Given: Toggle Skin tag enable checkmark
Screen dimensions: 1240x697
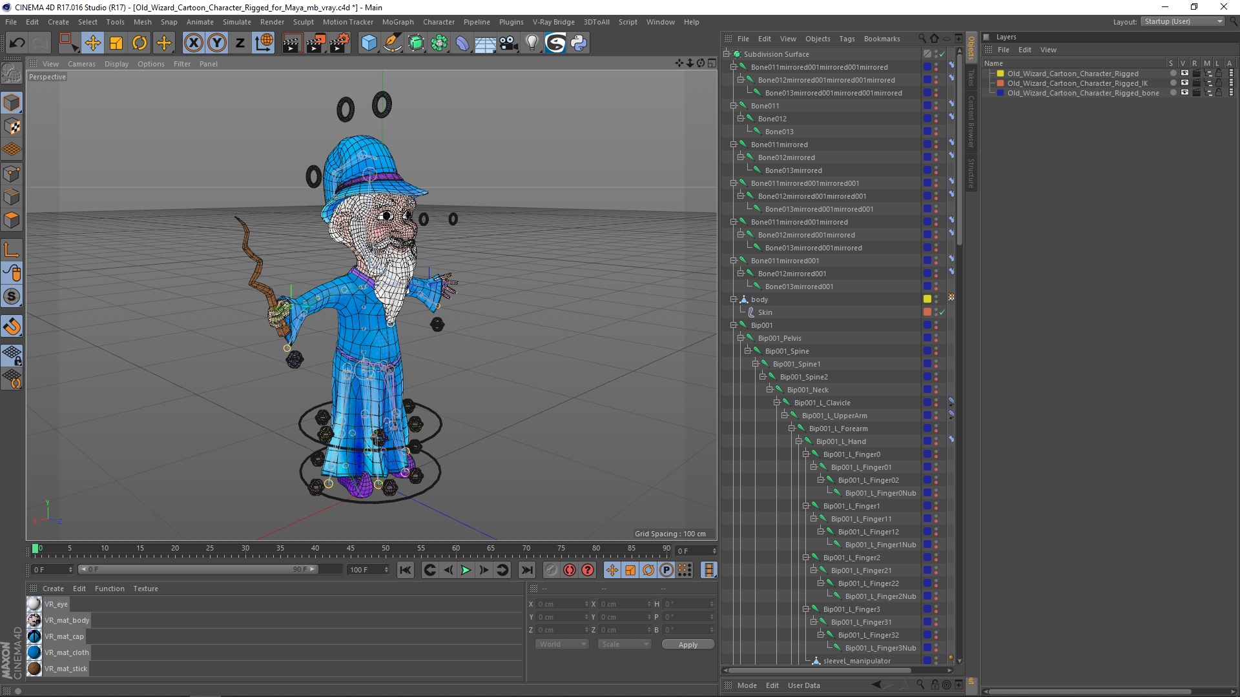Looking at the screenshot, I should pos(942,312).
